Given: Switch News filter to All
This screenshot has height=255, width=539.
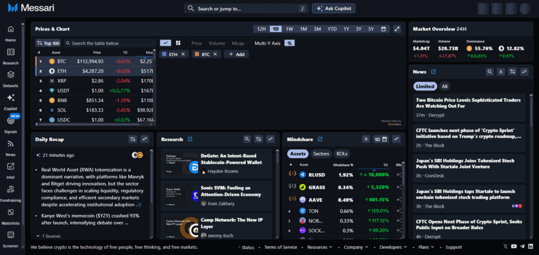Looking at the screenshot, I should tap(445, 86).
